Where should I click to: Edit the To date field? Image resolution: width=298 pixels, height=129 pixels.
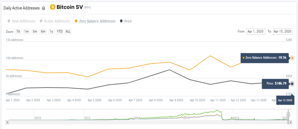click(x=283, y=32)
